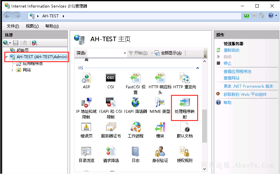Viewport: 280px width, 174px height.
Task: Open the 处理程序映射 feature icon
Action: 184,103
